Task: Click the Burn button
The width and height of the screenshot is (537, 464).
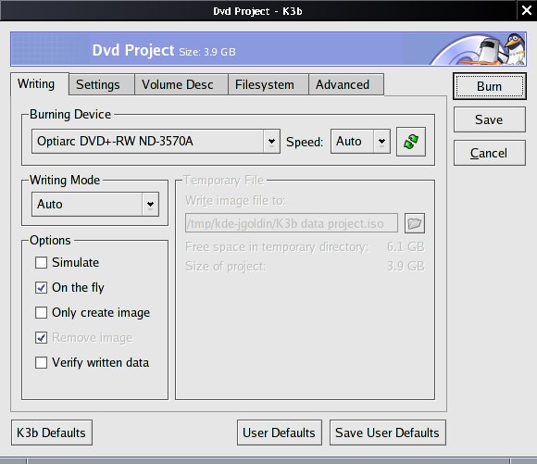Action: pyautogui.click(x=490, y=86)
